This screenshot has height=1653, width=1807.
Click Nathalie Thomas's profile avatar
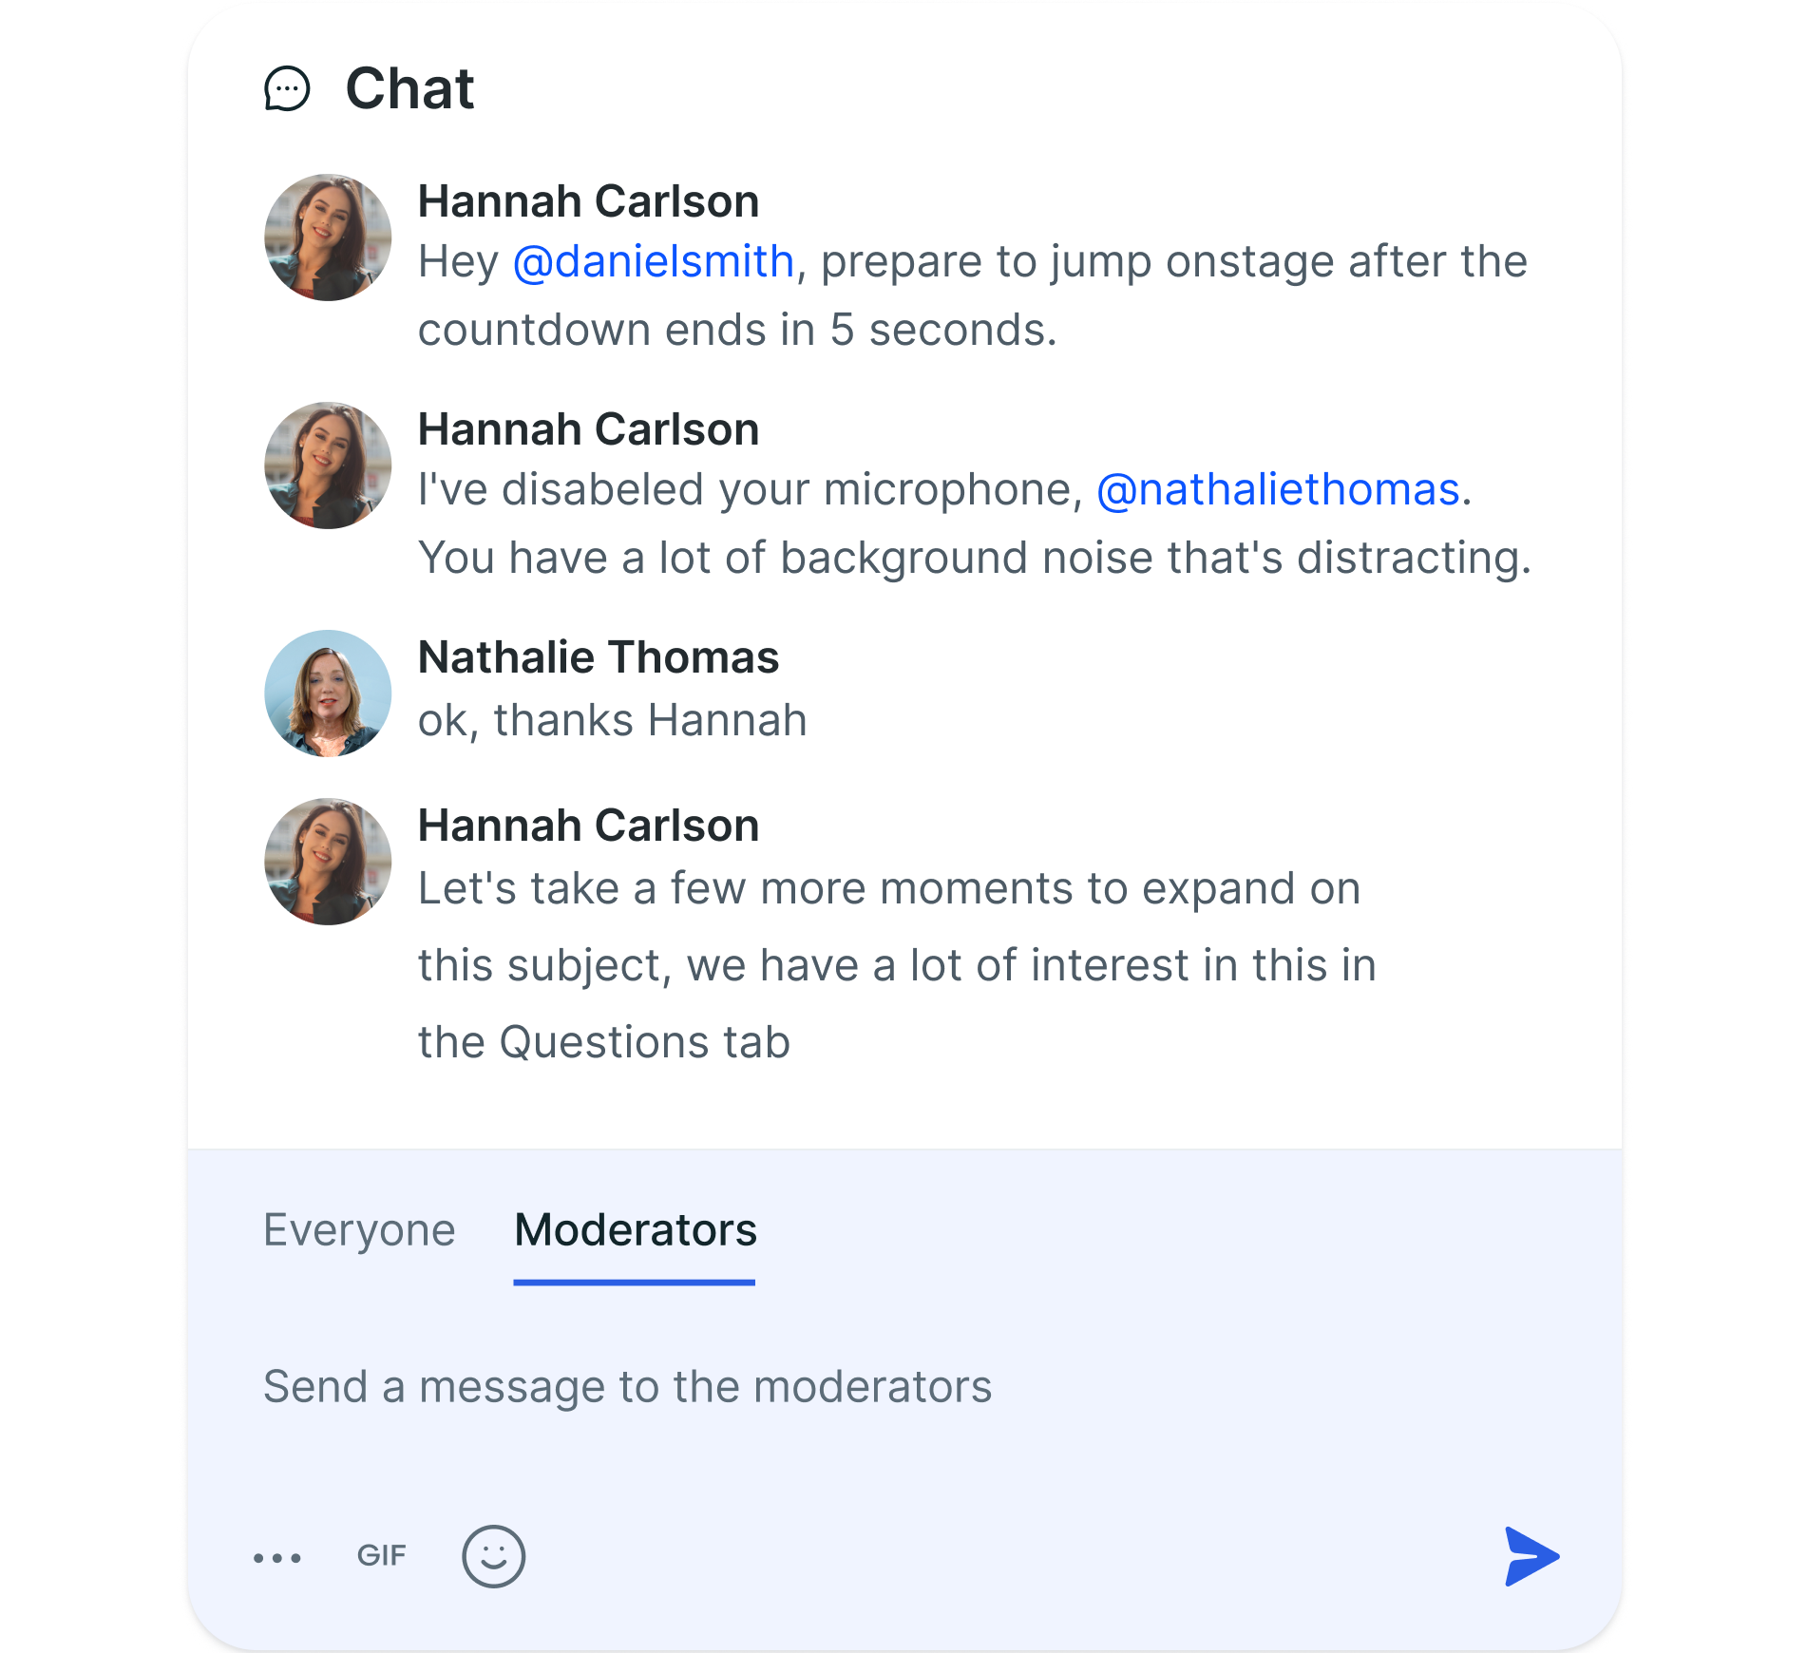[x=328, y=693]
